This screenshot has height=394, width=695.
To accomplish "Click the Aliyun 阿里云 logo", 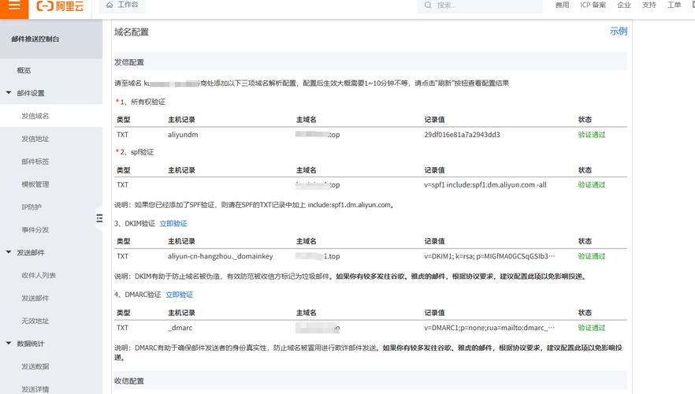I will [60, 6].
